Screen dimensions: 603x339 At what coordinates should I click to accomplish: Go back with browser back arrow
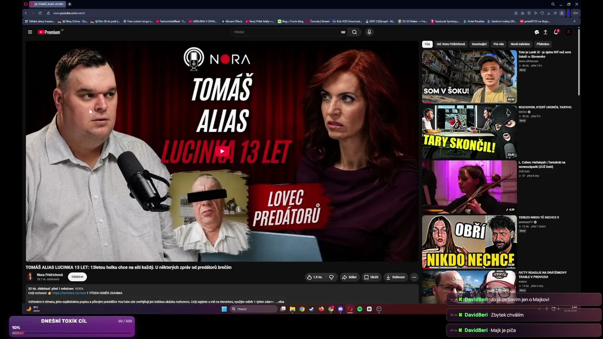pyautogui.click(x=26, y=13)
